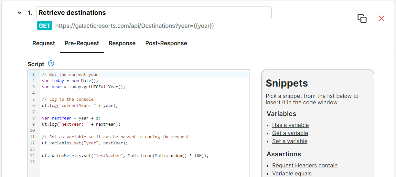This screenshot has width=396, height=177.
Task: Insert the Variable equals snippet
Action: pos(292,173)
